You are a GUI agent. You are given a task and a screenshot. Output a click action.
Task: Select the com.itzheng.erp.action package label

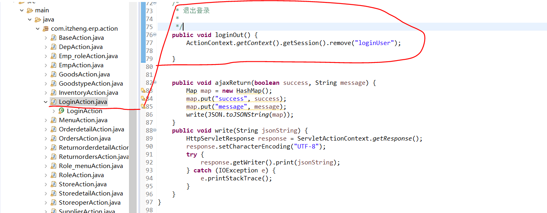click(x=84, y=29)
